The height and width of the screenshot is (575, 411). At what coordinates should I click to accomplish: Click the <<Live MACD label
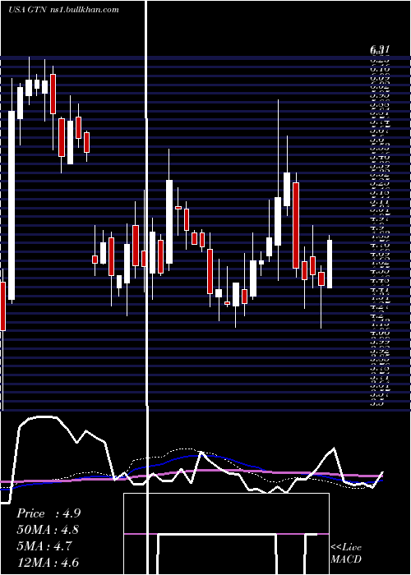(346, 554)
